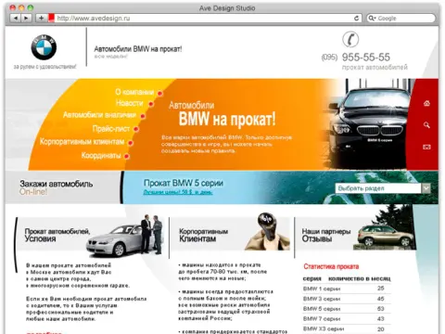Open 'Прокат BMW 5 серии' heading link
Image resolution: width=445 pixels, height=334 pixels.
184,183
